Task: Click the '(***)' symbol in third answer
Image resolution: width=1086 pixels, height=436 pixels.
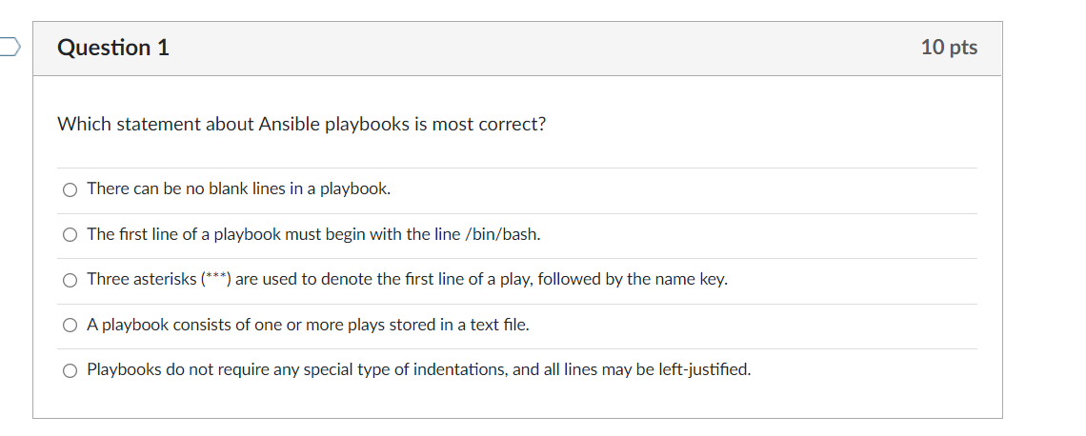Action: coord(215,280)
